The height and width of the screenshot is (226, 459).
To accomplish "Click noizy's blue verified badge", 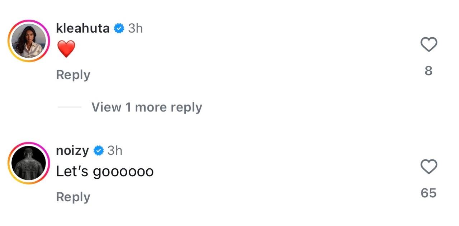I will (x=99, y=151).
